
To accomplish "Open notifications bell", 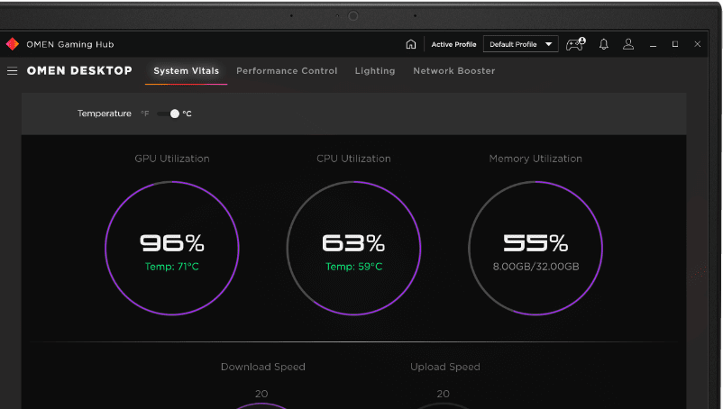I will point(604,44).
